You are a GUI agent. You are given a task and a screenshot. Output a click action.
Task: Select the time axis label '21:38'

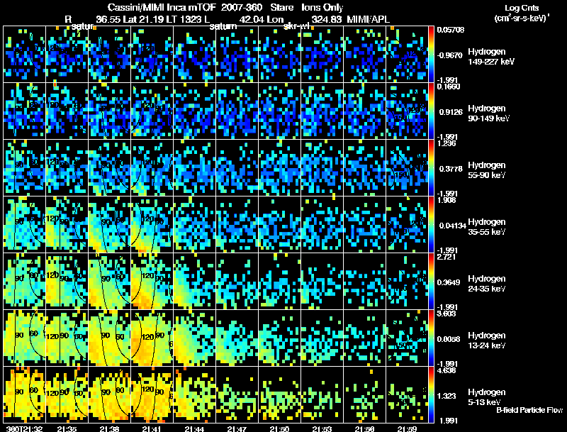click(110, 429)
